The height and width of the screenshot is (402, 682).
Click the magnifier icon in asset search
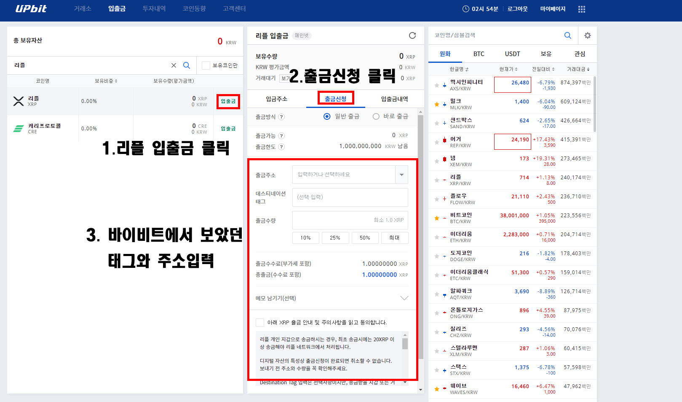(187, 65)
